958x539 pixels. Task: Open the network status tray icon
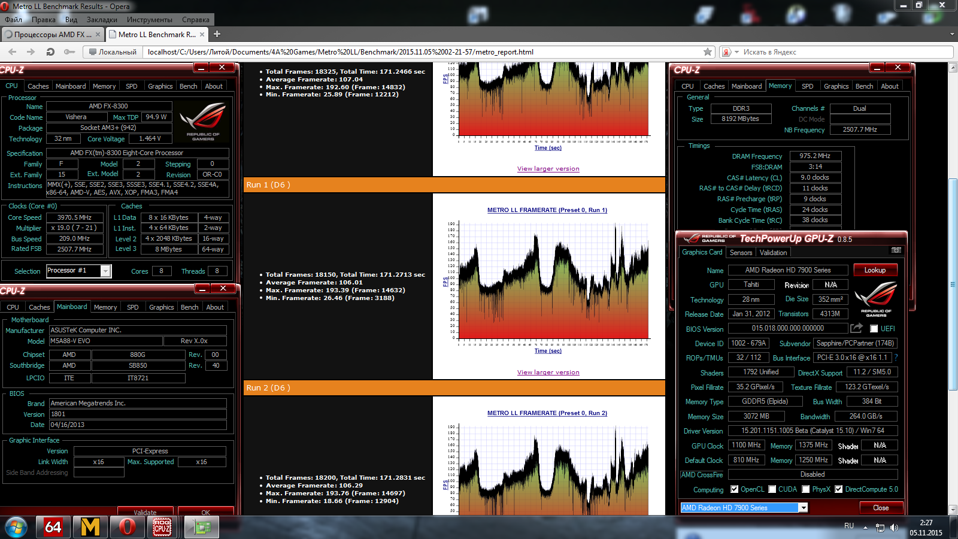(x=880, y=528)
